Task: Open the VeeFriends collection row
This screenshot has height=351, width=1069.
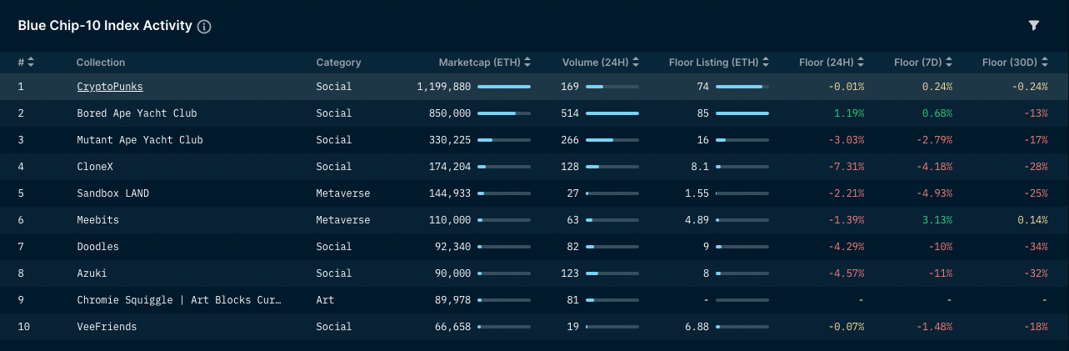Action: click(534, 327)
